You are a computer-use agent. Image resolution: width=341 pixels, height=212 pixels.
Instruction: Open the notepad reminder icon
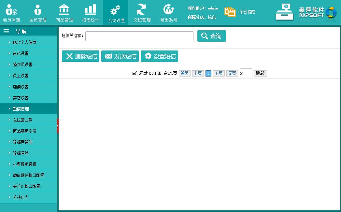click(x=230, y=12)
